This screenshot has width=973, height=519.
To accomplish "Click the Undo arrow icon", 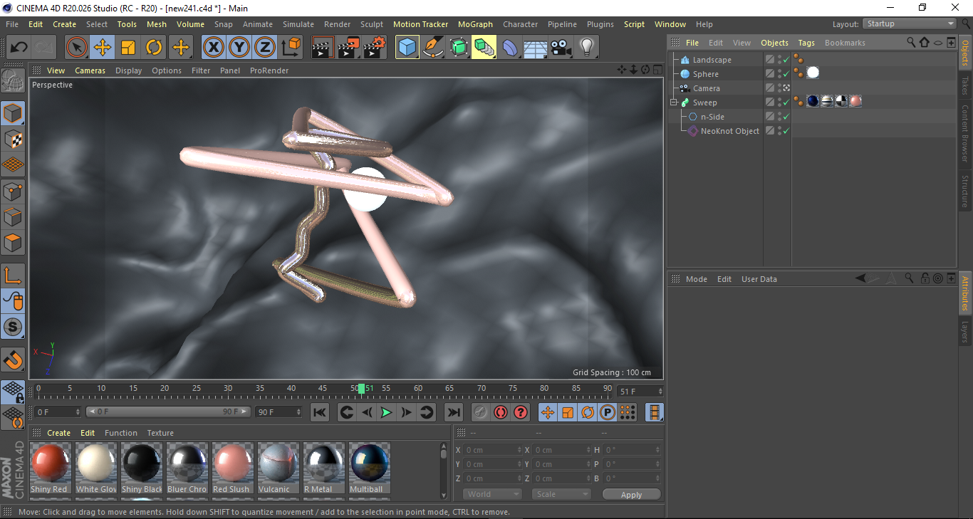I will coord(19,48).
